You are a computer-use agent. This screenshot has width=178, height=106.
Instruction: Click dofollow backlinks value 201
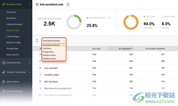(x=163, y=54)
